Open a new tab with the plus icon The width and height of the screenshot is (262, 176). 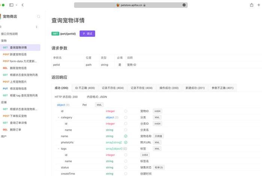pos(259,5)
